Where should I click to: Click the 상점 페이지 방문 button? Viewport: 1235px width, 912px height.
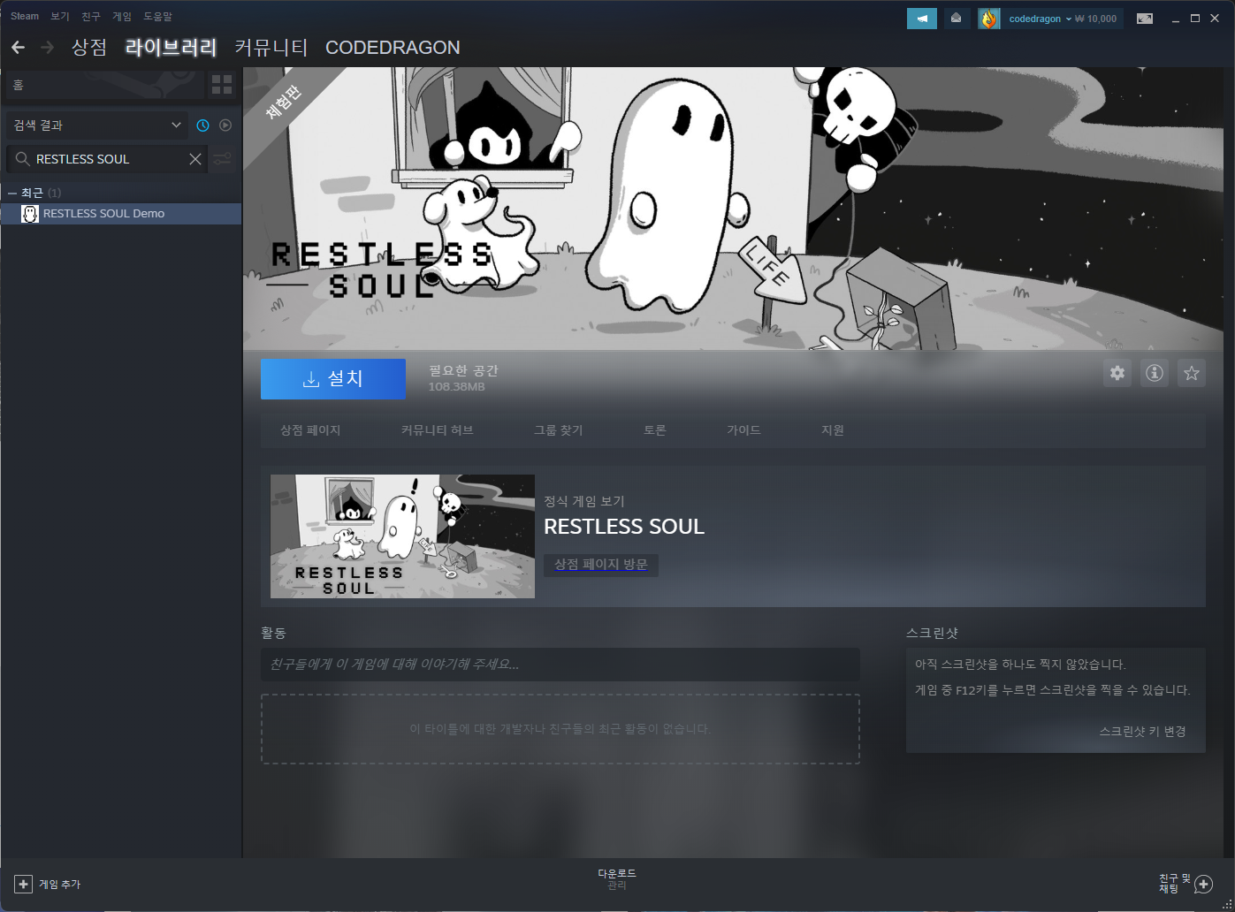(x=601, y=565)
